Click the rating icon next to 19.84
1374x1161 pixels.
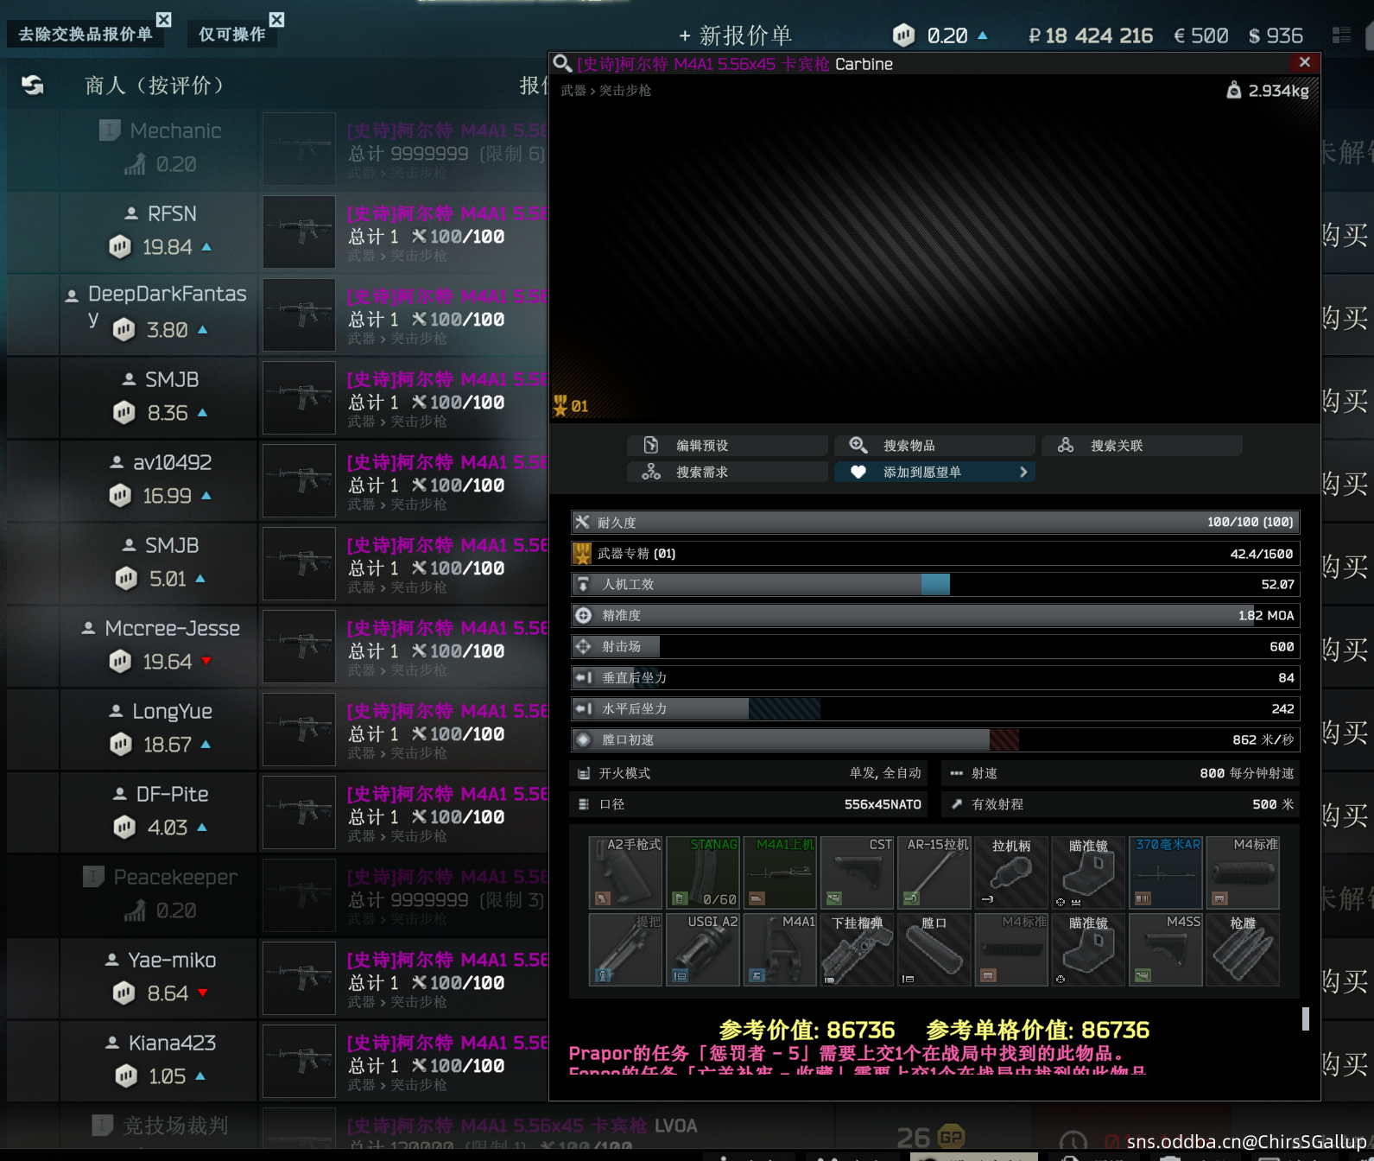[120, 247]
